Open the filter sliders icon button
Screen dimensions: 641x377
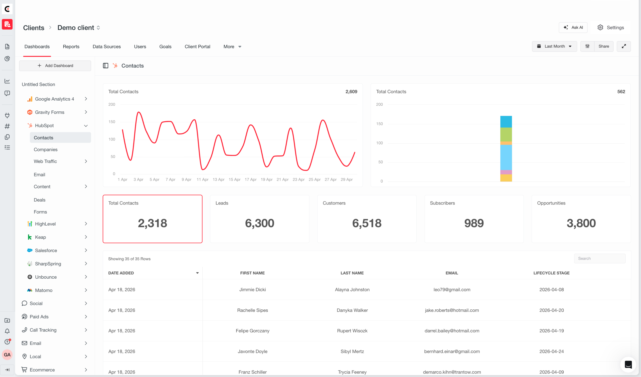(587, 46)
